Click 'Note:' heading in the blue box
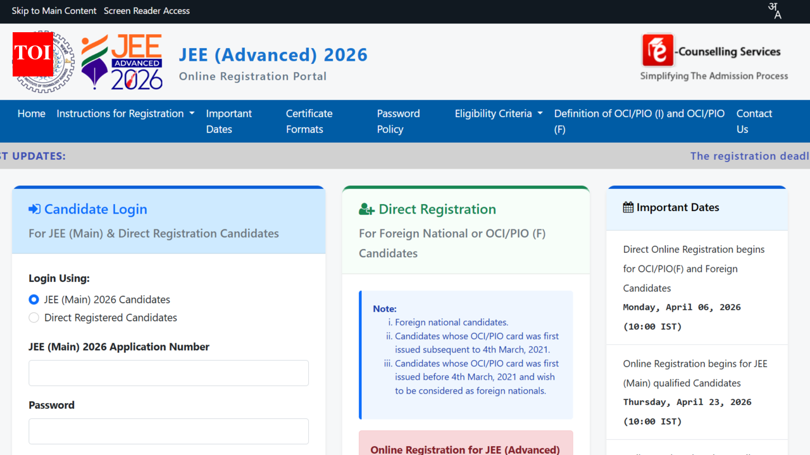 [x=385, y=309]
